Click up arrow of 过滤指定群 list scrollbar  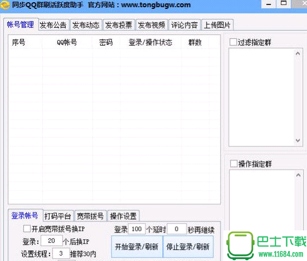(x=298, y=53)
